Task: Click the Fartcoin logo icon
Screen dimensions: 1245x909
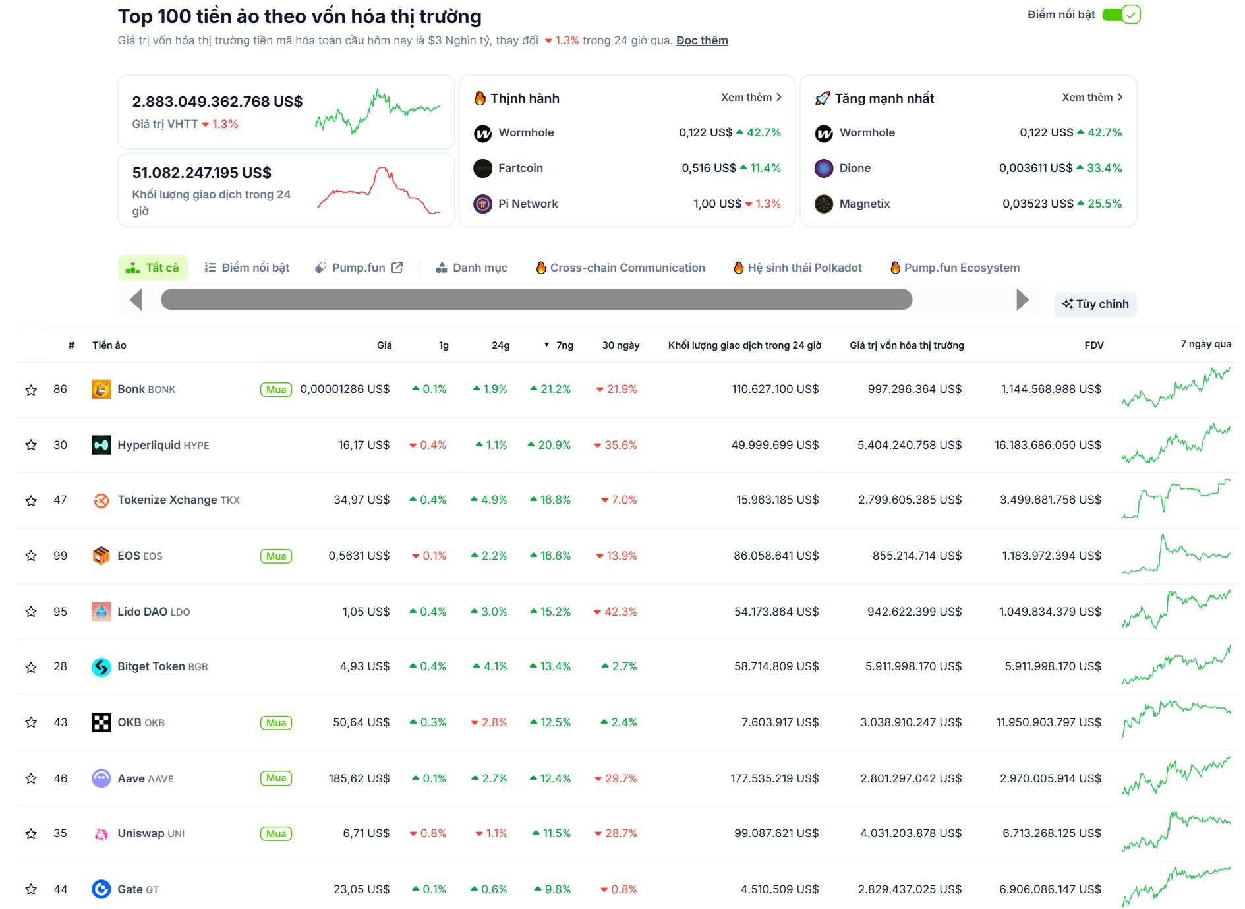Action: [482, 169]
